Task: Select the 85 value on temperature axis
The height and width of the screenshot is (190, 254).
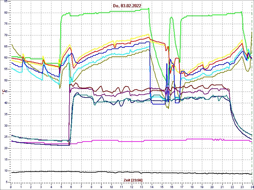Action: coord(5,2)
